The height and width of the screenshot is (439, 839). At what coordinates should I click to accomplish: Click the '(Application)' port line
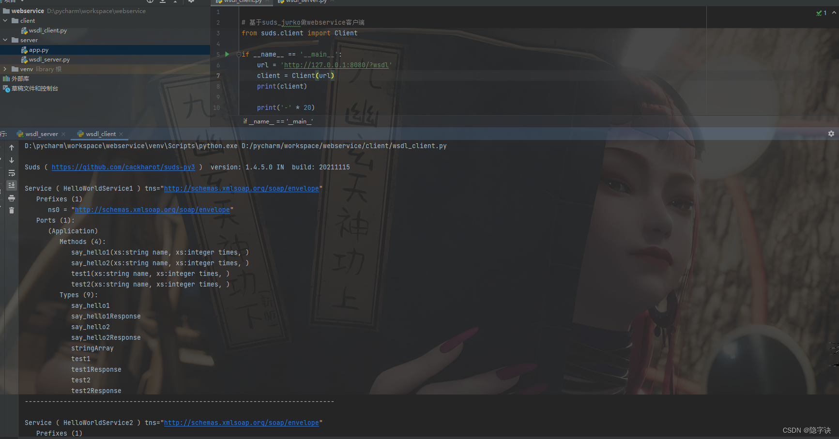(x=73, y=231)
